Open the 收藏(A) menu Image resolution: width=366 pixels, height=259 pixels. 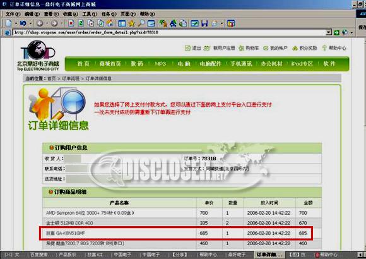[x=71, y=14]
